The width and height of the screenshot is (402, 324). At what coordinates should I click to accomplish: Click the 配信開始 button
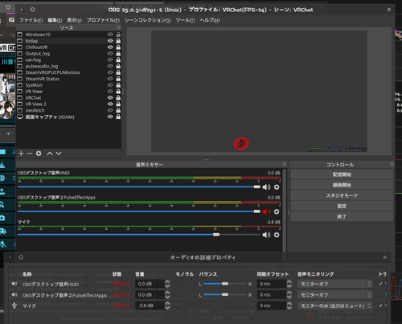click(x=342, y=174)
